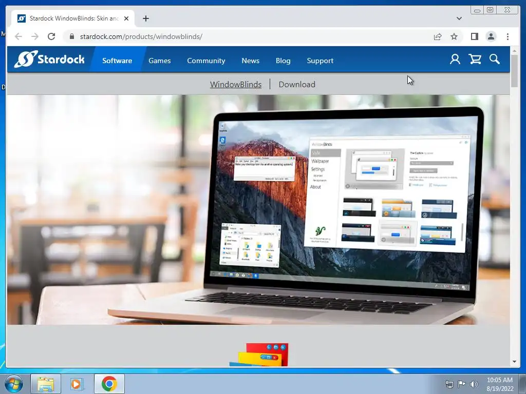Image resolution: width=526 pixels, height=394 pixels.
Task: Open the Community menu
Action: click(x=206, y=61)
